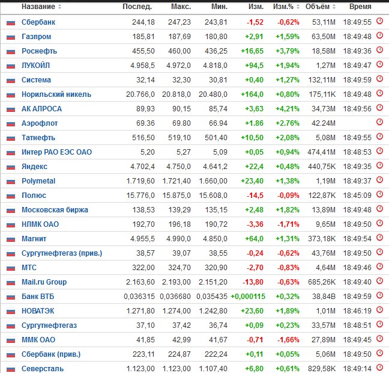This screenshot has height=373, width=389.
Task: Click the Russian flag icon beside Северсталь
Action: click(11, 369)
